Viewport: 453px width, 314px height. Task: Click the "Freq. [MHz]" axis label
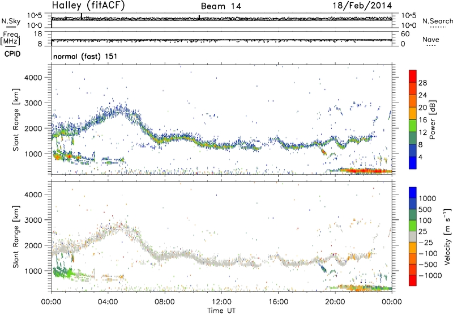(x=11, y=38)
